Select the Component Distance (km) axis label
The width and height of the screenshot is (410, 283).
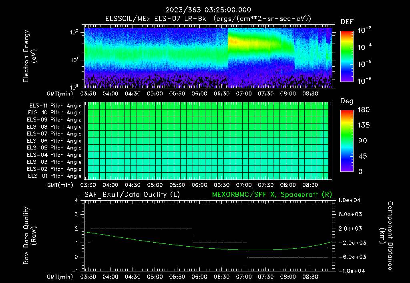pos(386,236)
